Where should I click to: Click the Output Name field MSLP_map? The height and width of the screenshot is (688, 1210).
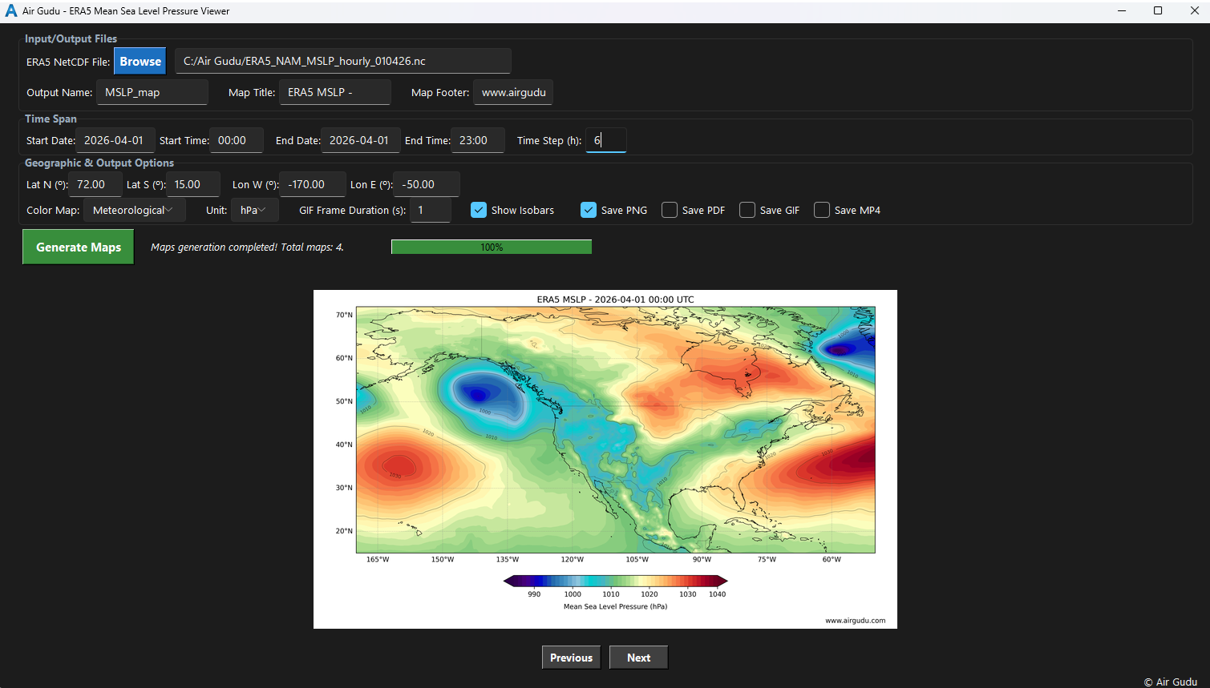click(x=152, y=92)
